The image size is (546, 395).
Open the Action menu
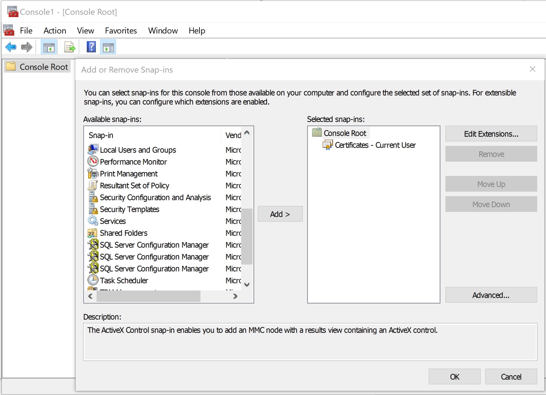(55, 30)
